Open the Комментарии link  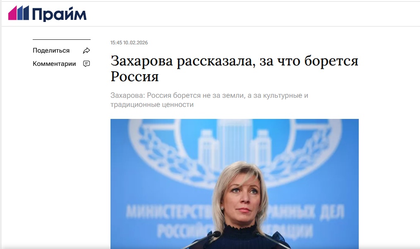[54, 63]
